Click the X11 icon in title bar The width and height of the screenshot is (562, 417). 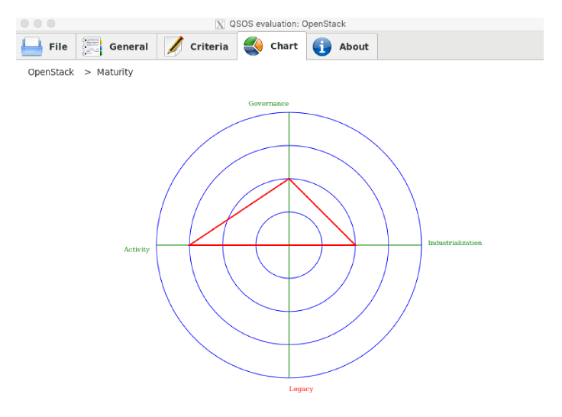(220, 24)
